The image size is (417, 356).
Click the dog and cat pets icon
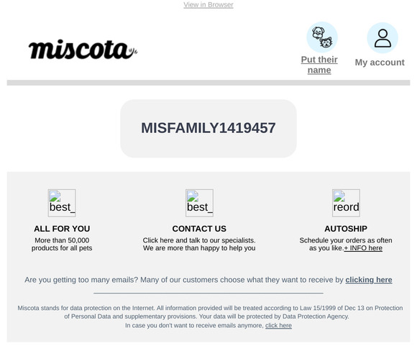tap(322, 37)
